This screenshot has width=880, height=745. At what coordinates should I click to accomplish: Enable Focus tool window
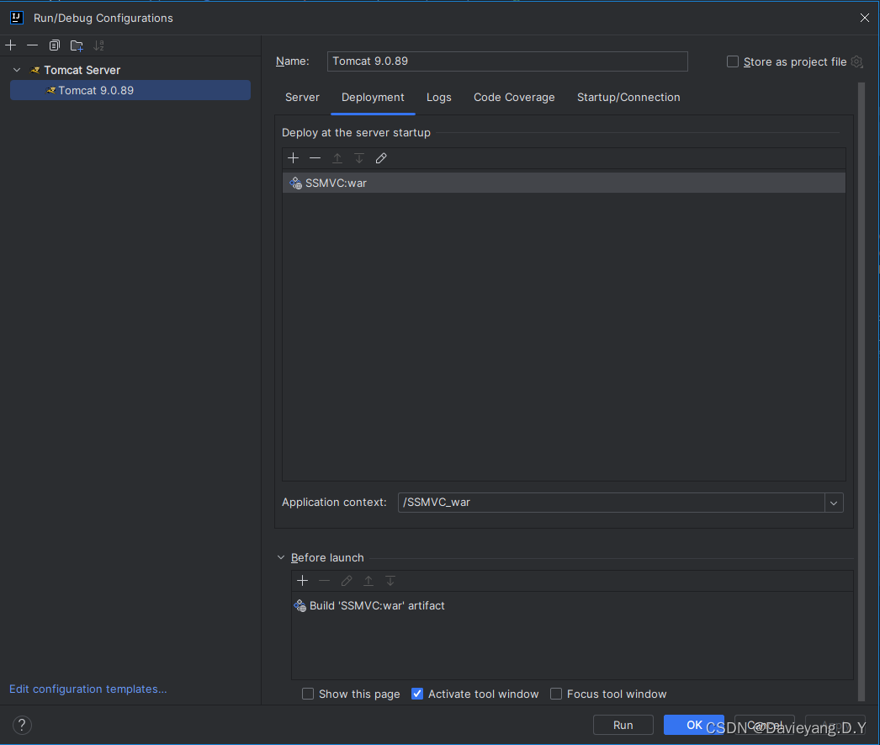pos(555,694)
